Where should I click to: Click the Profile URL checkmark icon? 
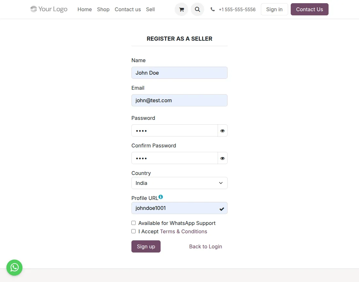[221, 209]
